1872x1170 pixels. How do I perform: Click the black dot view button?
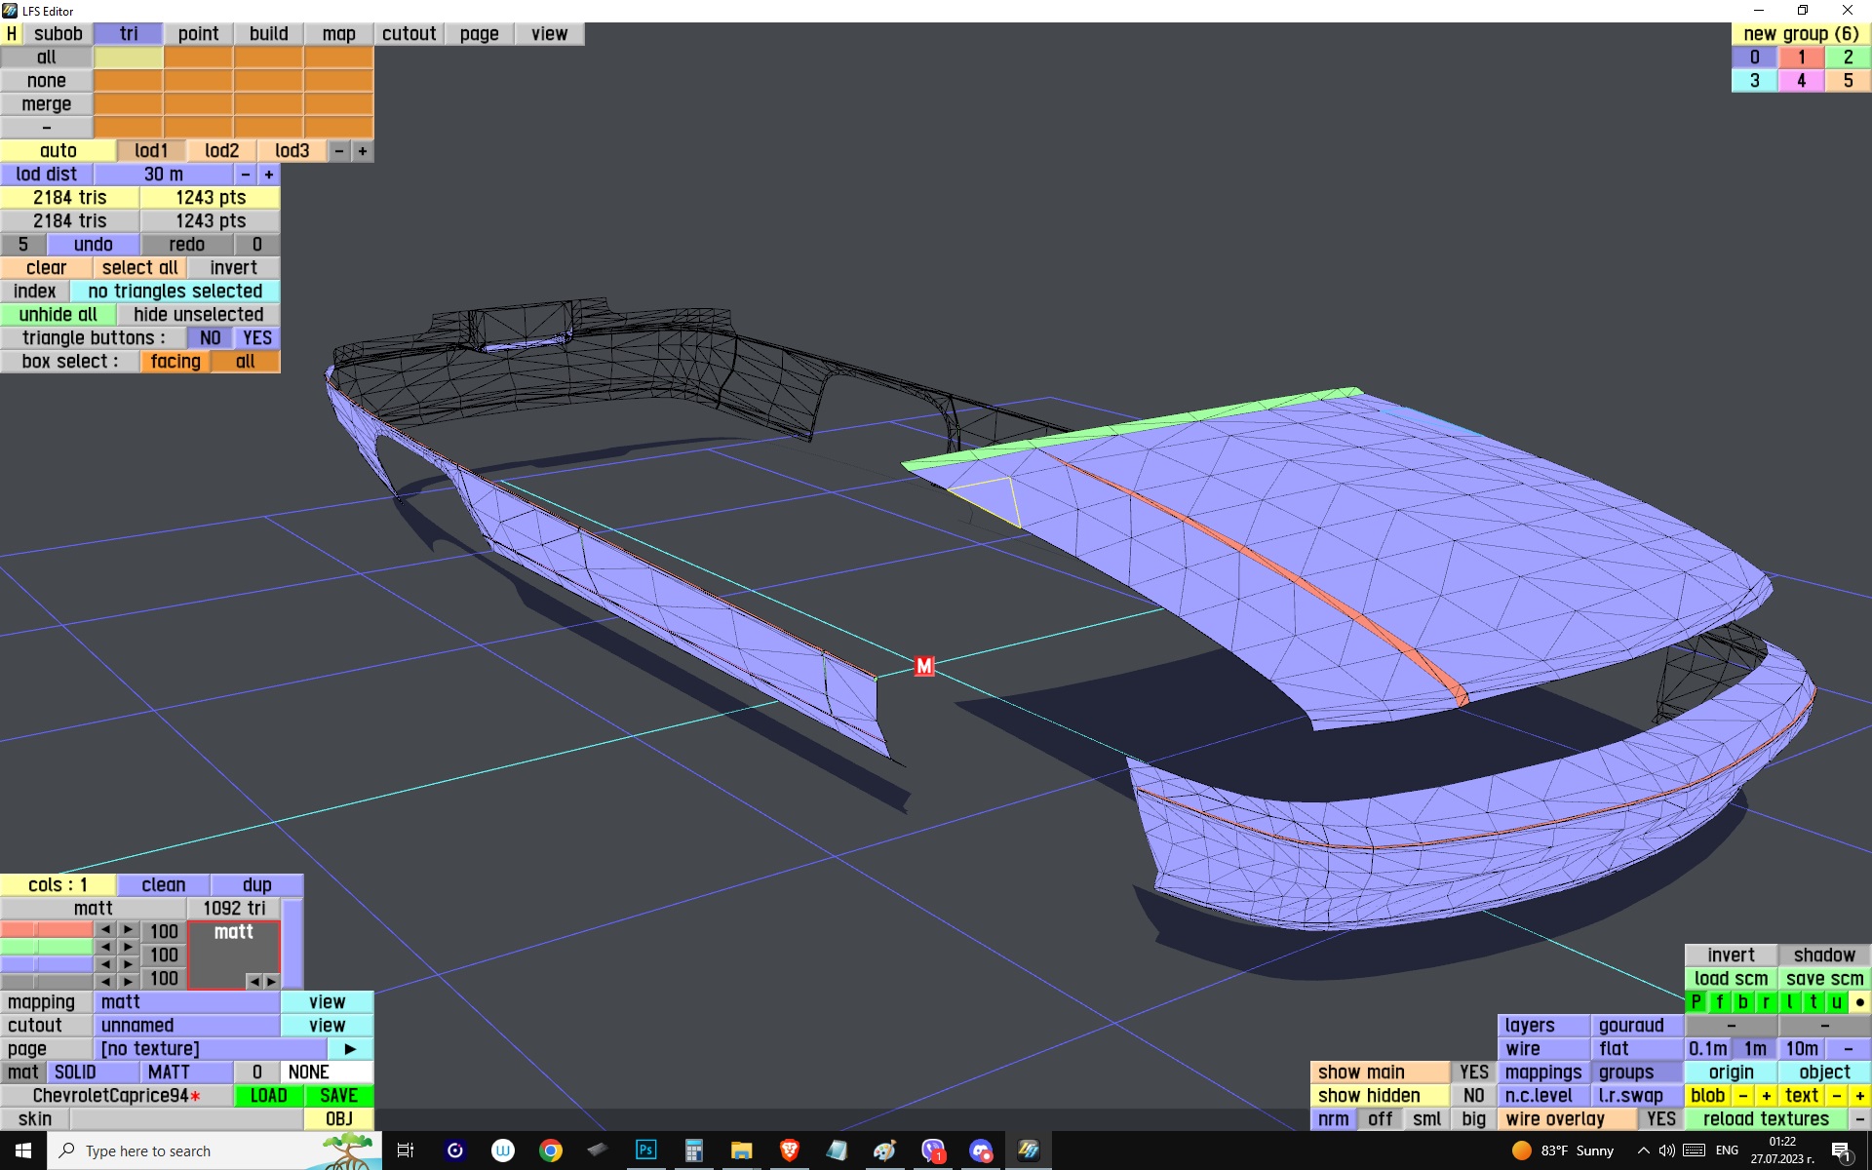pyautogui.click(x=1859, y=1002)
